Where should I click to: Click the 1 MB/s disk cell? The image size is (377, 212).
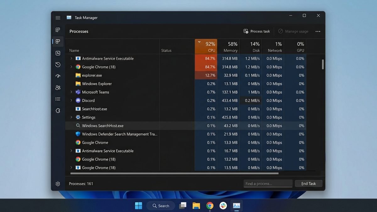point(251,92)
